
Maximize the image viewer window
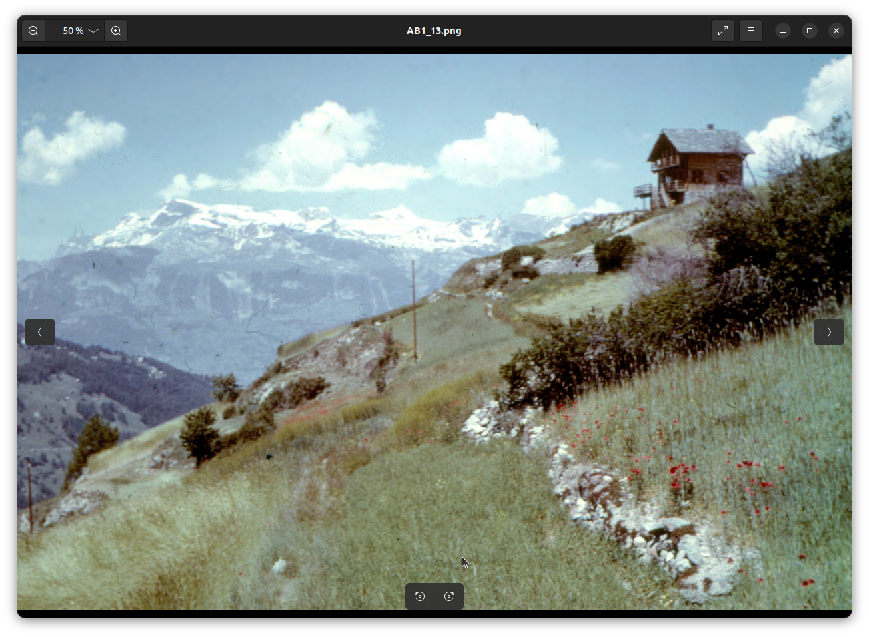click(x=810, y=31)
